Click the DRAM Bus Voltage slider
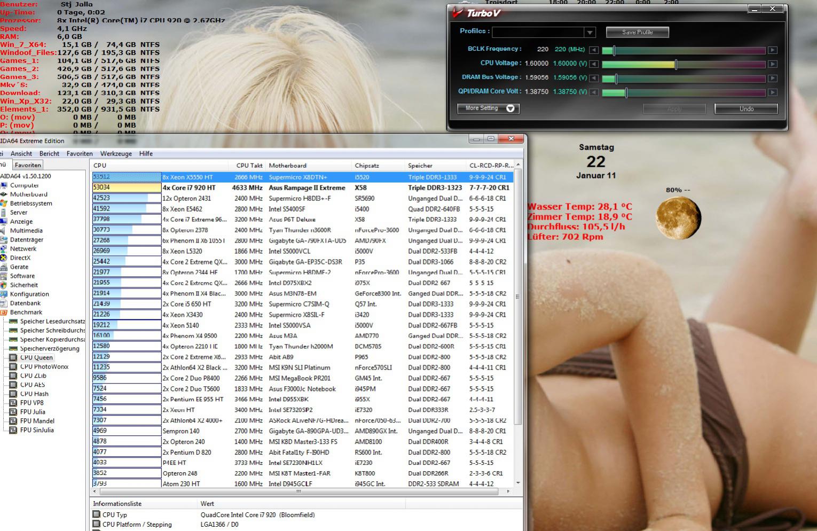Screen dimensions: 817x531 (x=684, y=79)
